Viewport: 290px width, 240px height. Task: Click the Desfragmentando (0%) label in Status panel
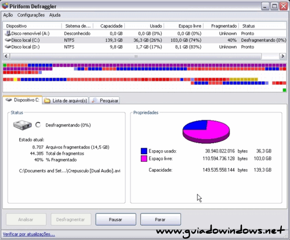click(x=68, y=125)
